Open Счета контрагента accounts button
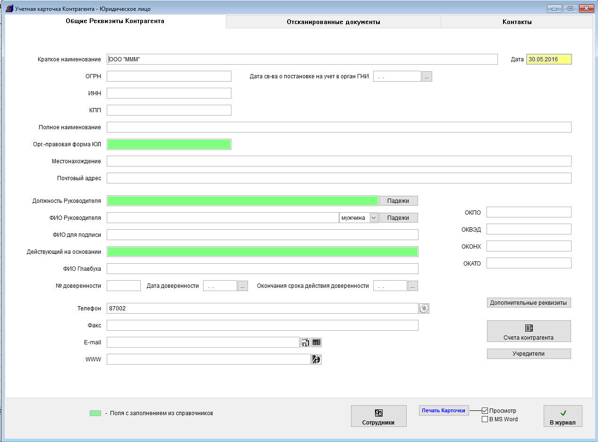 [529, 331]
